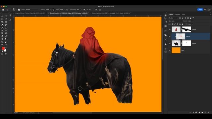Hide the horse rider layer
This screenshot has height=119, width=212.
[x=170, y=43]
